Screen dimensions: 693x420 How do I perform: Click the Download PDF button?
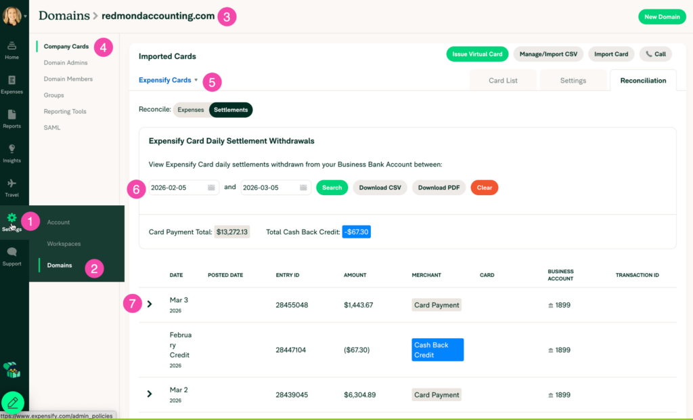point(439,188)
